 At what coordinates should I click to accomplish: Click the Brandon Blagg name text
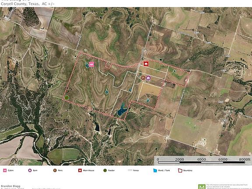(x=10, y=186)
